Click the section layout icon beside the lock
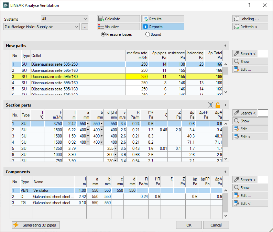Image resolution: width=273 pixels, height=232 pixels. coord(210,105)
